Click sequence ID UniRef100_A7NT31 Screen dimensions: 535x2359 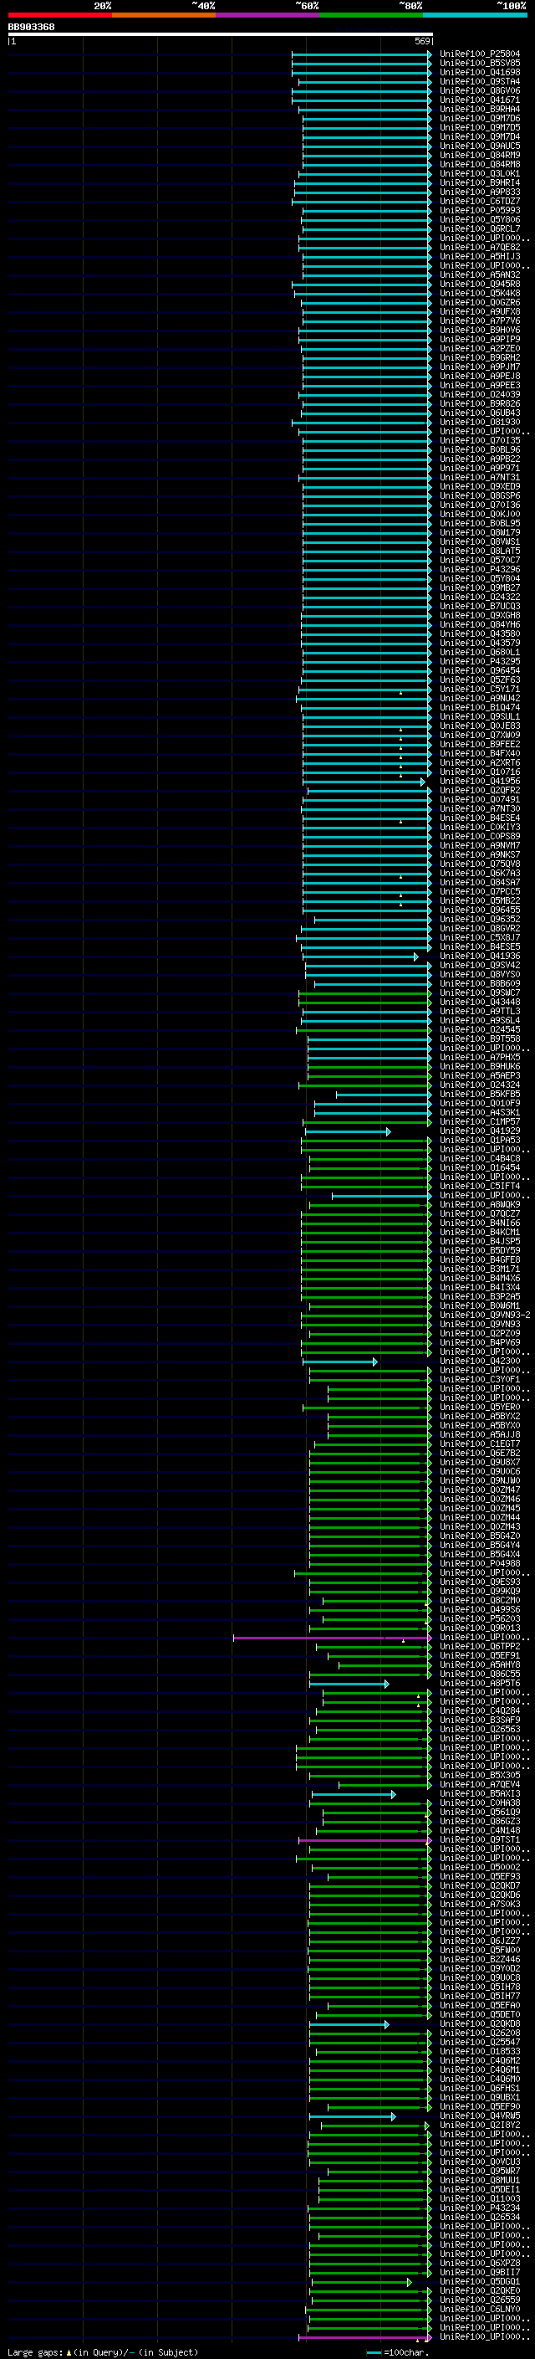point(480,477)
